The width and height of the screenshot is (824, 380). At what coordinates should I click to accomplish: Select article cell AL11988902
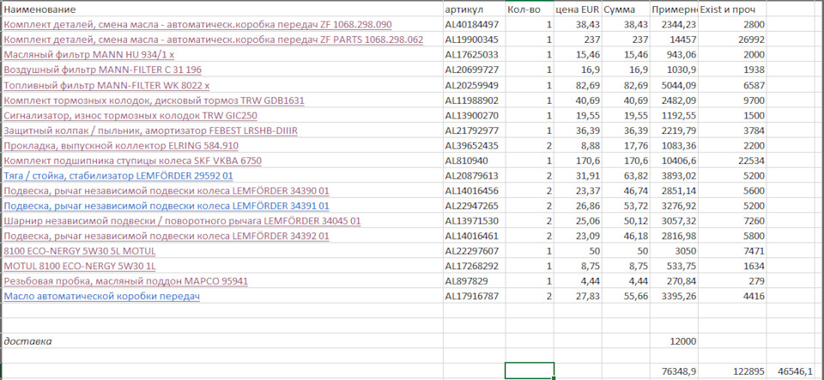click(475, 100)
